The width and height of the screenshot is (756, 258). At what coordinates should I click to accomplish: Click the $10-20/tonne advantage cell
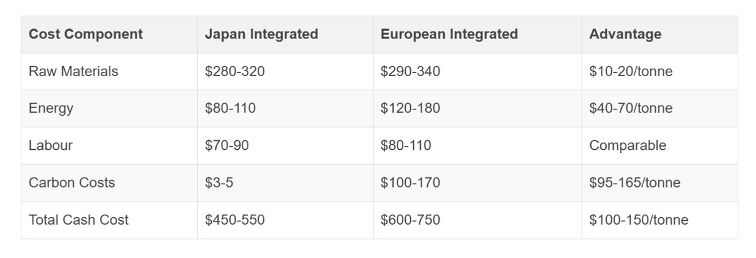tap(631, 71)
